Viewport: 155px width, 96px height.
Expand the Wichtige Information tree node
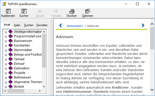tap(6, 32)
